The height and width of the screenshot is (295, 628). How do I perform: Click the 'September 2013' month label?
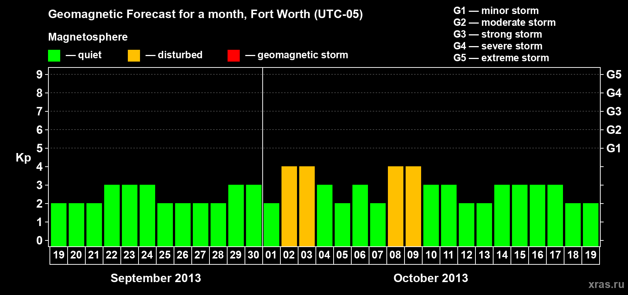pos(156,278)
